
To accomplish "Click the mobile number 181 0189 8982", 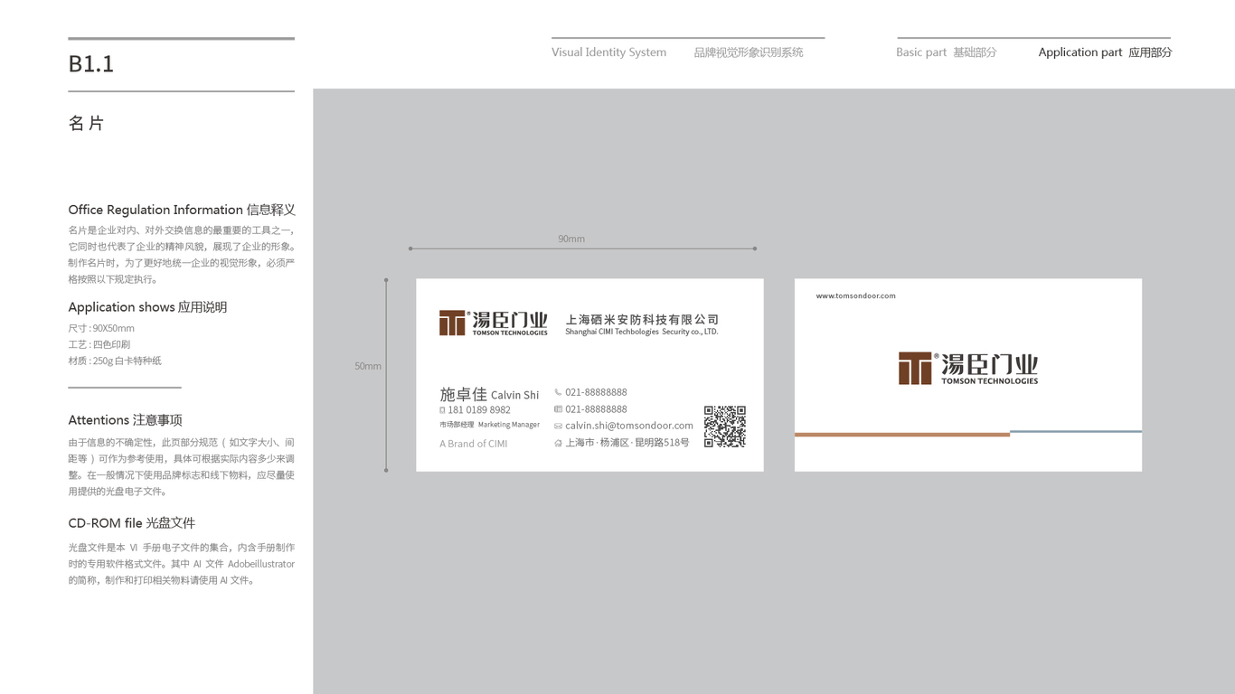I will (479, 410).
